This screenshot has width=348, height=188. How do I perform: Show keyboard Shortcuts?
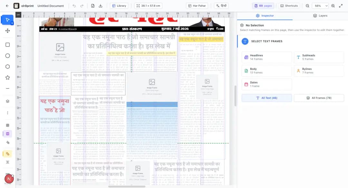pyautogui.click(x=289, y=6)
